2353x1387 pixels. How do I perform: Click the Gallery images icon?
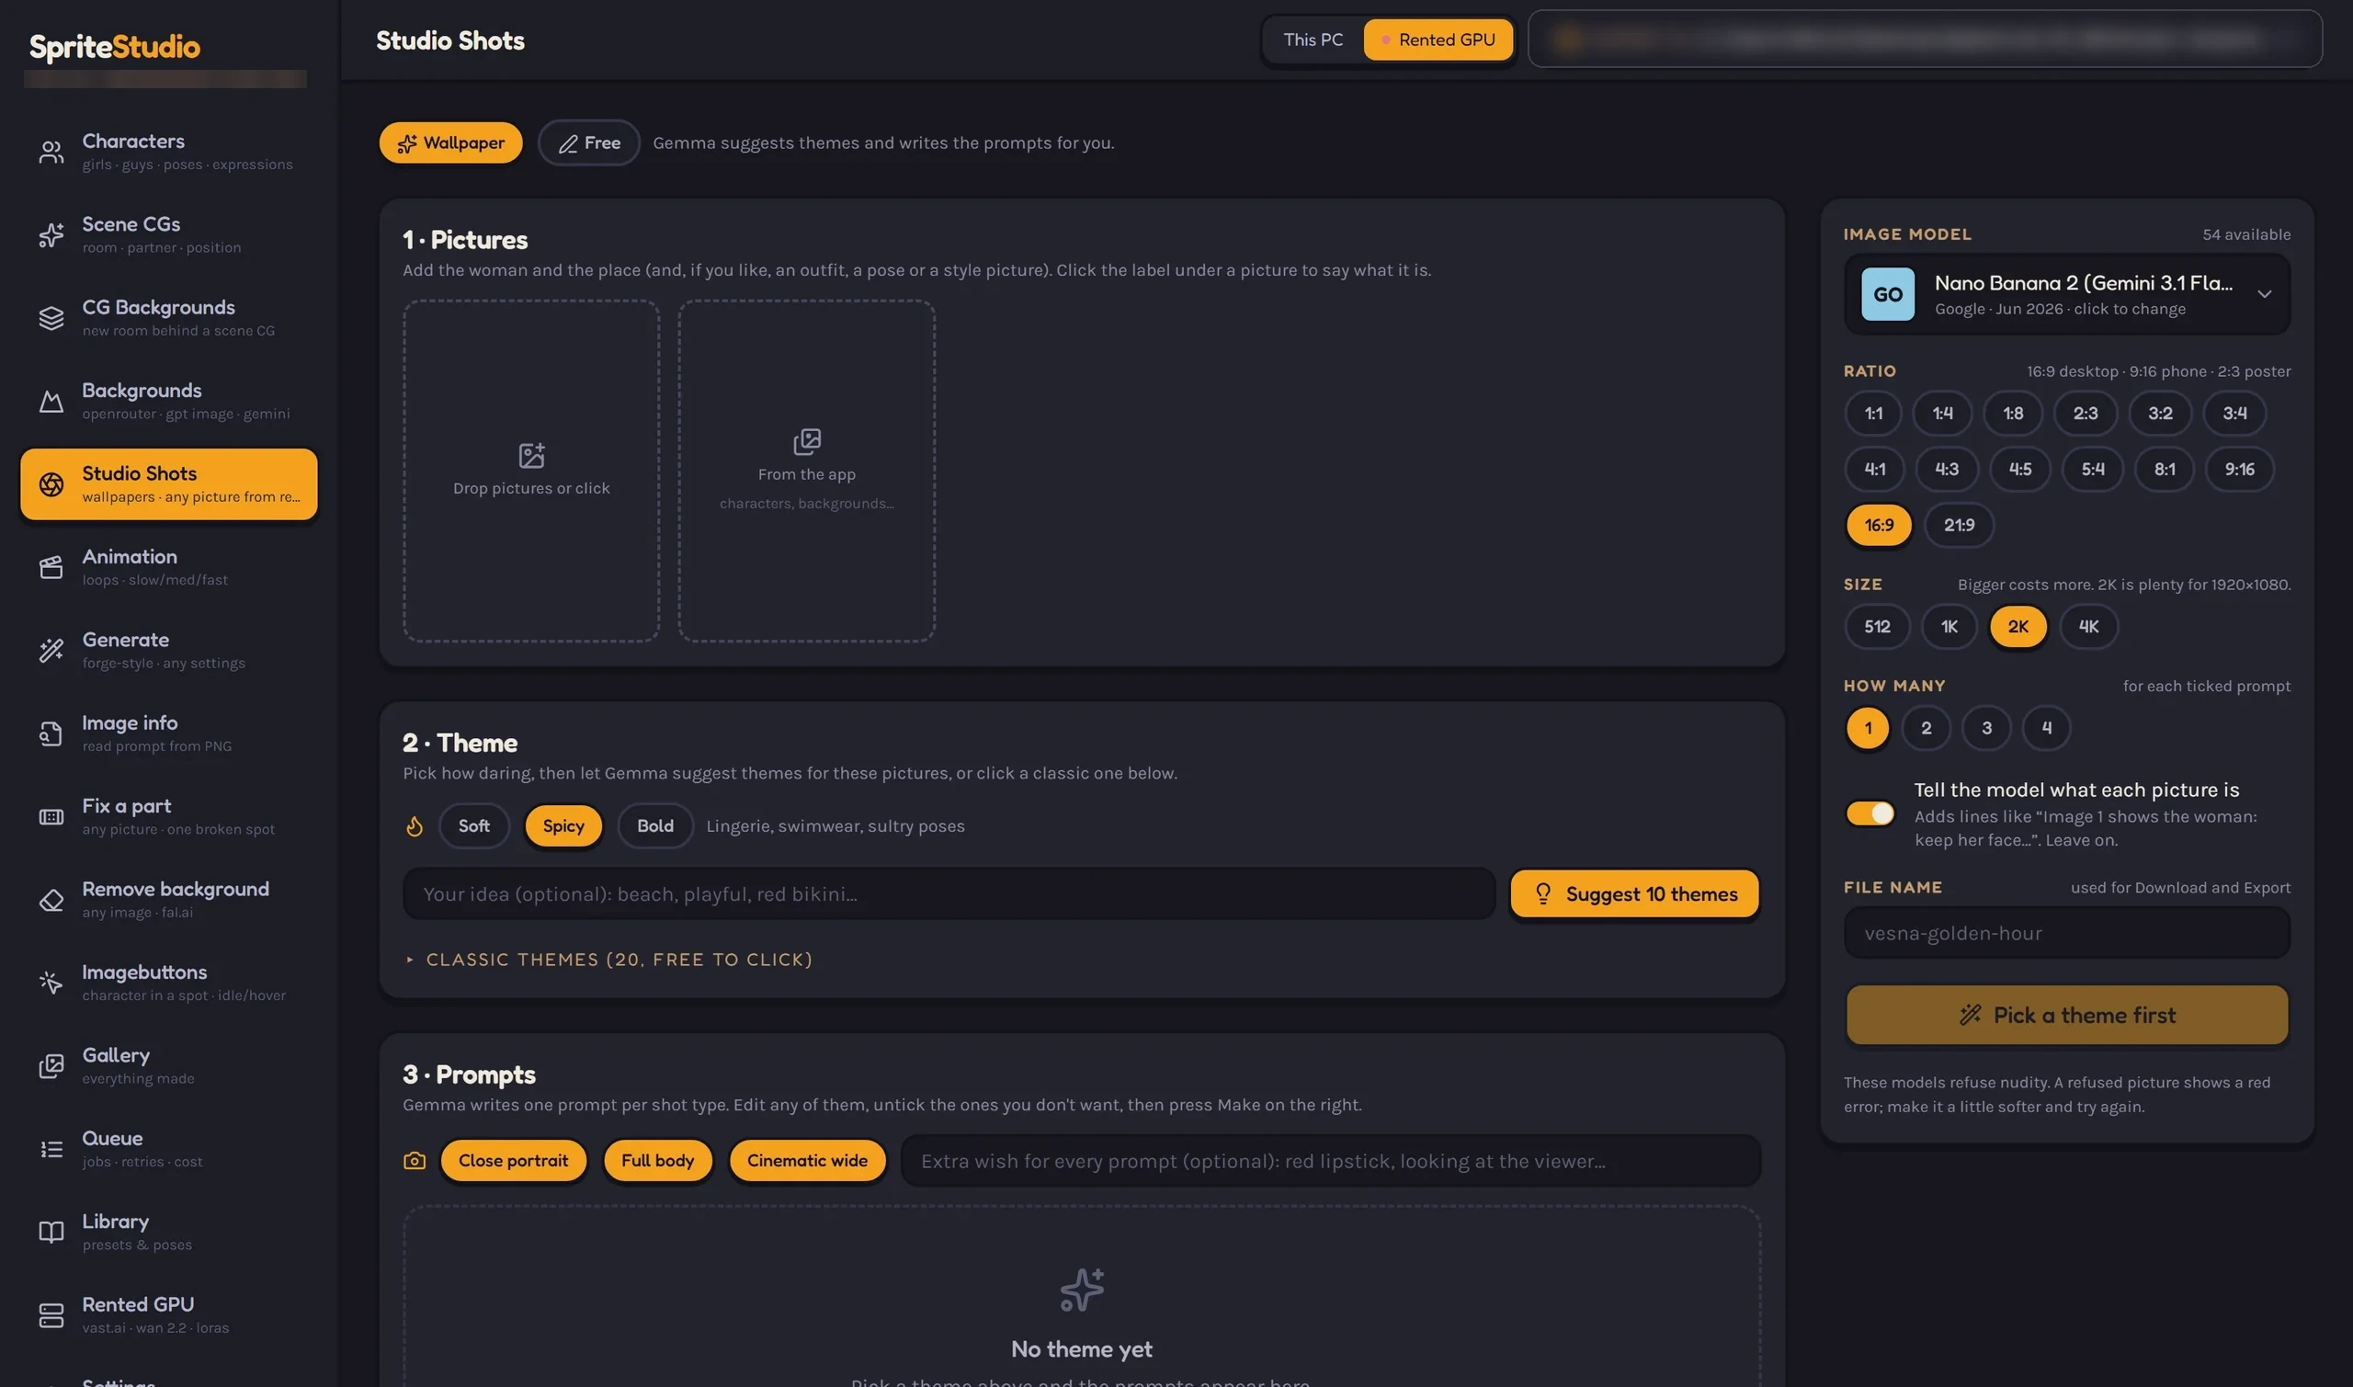[51, 1065]
